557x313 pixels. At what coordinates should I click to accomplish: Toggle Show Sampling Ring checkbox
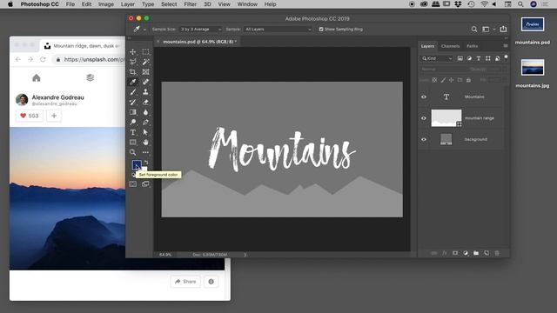[x=321, y=29]
